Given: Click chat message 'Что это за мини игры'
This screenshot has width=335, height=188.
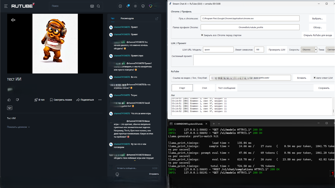Looking at the screenshot, I should click(141, 114).
